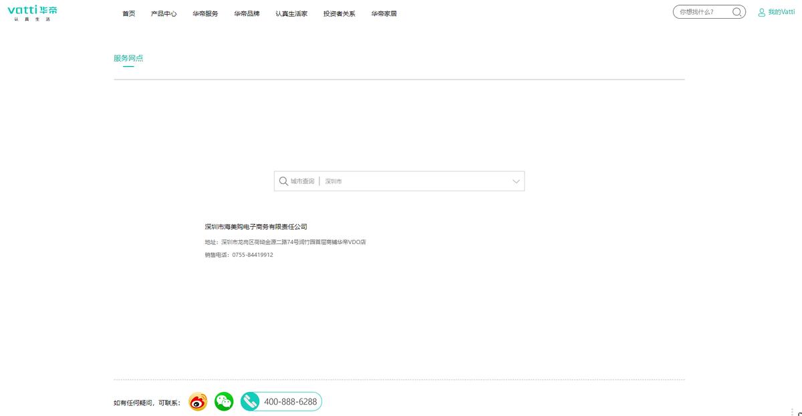The image size is (802, 416).
Task: Open the 首页 menu item
Action: click(x=128, y=13)
